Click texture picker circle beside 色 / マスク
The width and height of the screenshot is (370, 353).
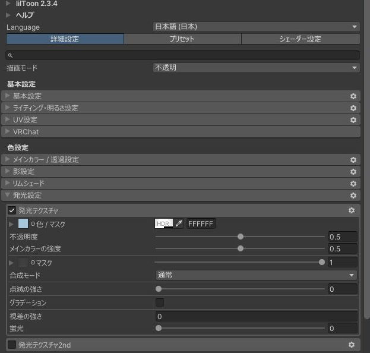pyautogui.click(x=33, y=224)
